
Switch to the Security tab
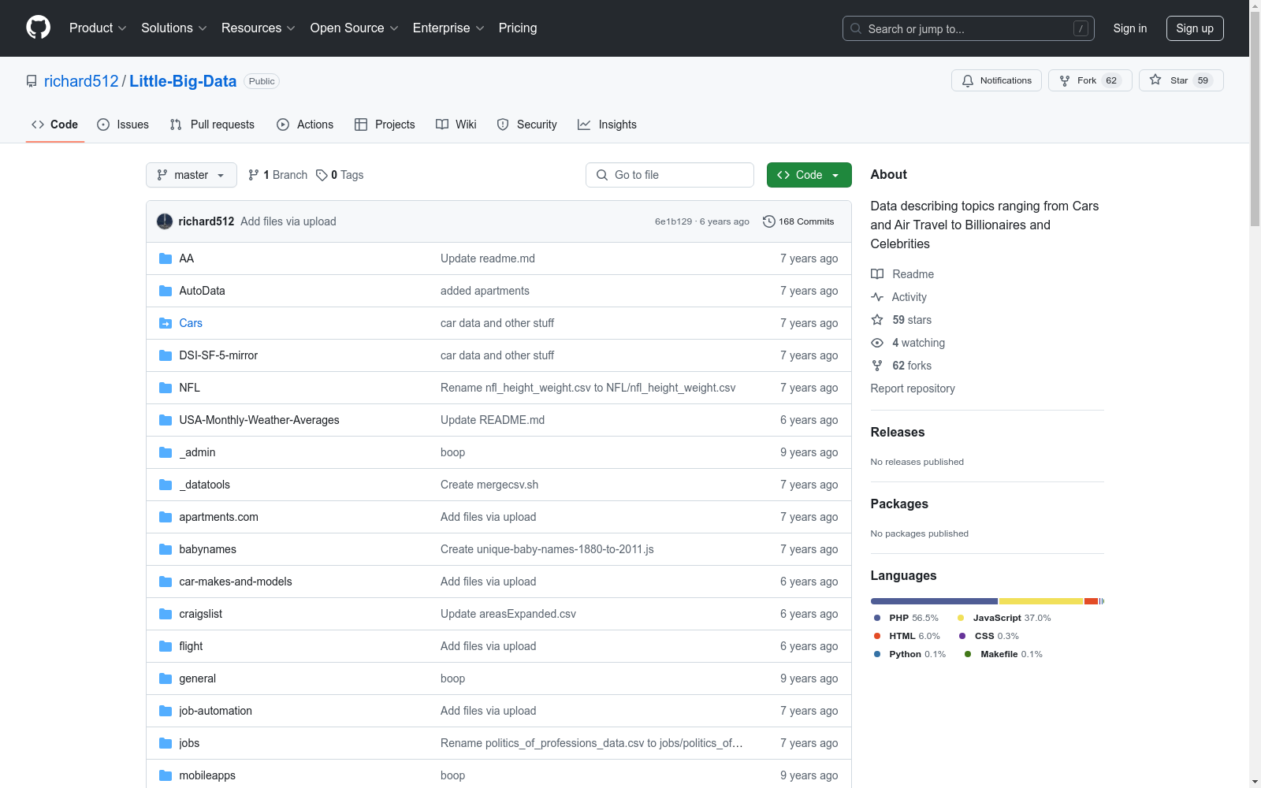point(527,125)
